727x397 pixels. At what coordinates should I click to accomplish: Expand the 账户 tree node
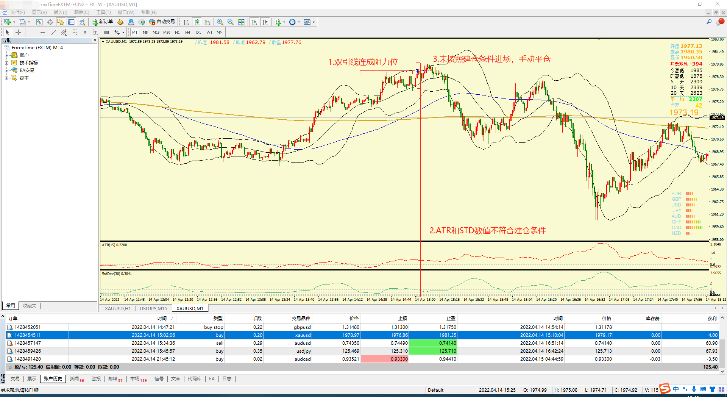coord(6,55)
